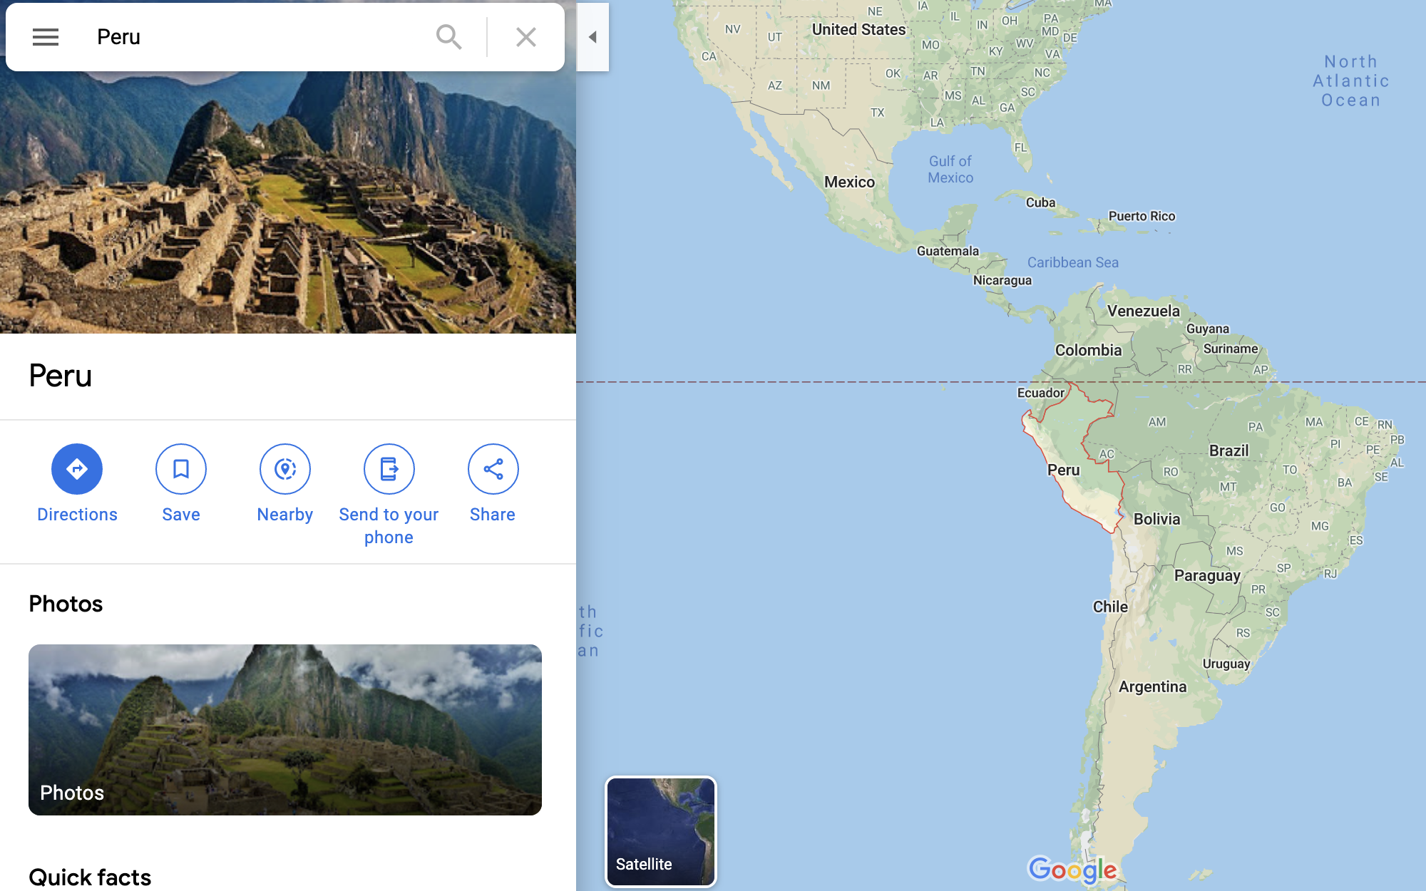The width and height of the screenshot is (1426, 891).
Task: Clear the Peru search with X
Action: (525, 37)
